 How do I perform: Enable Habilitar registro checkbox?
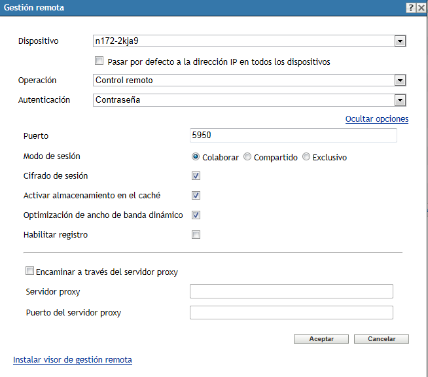196,235
